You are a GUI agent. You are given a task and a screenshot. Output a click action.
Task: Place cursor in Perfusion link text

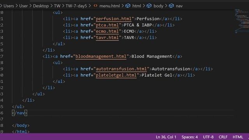pyautogui.click(x=148, y=19)
